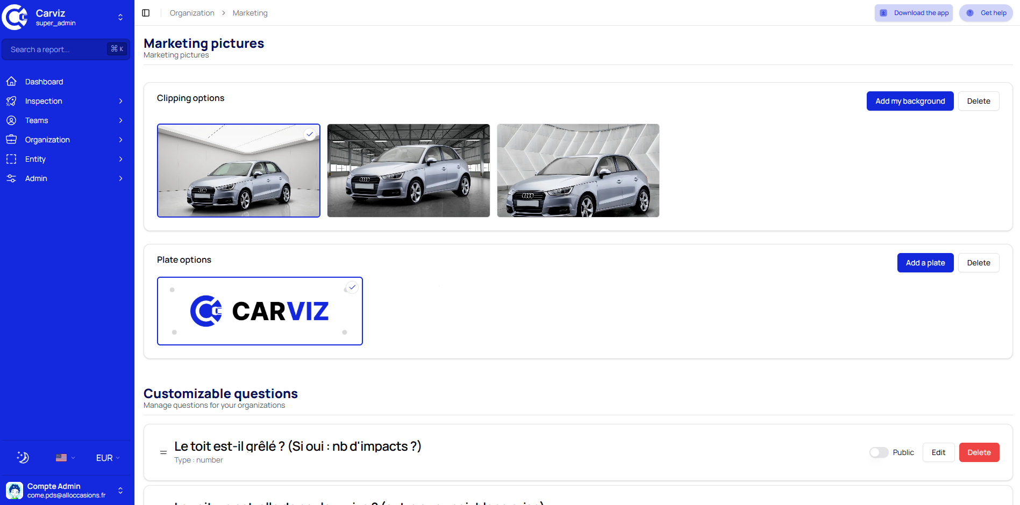The height and width of the screenshot is (505, 1020).
Task: Open the EUR currency dropdown
Action: (108, 458)
